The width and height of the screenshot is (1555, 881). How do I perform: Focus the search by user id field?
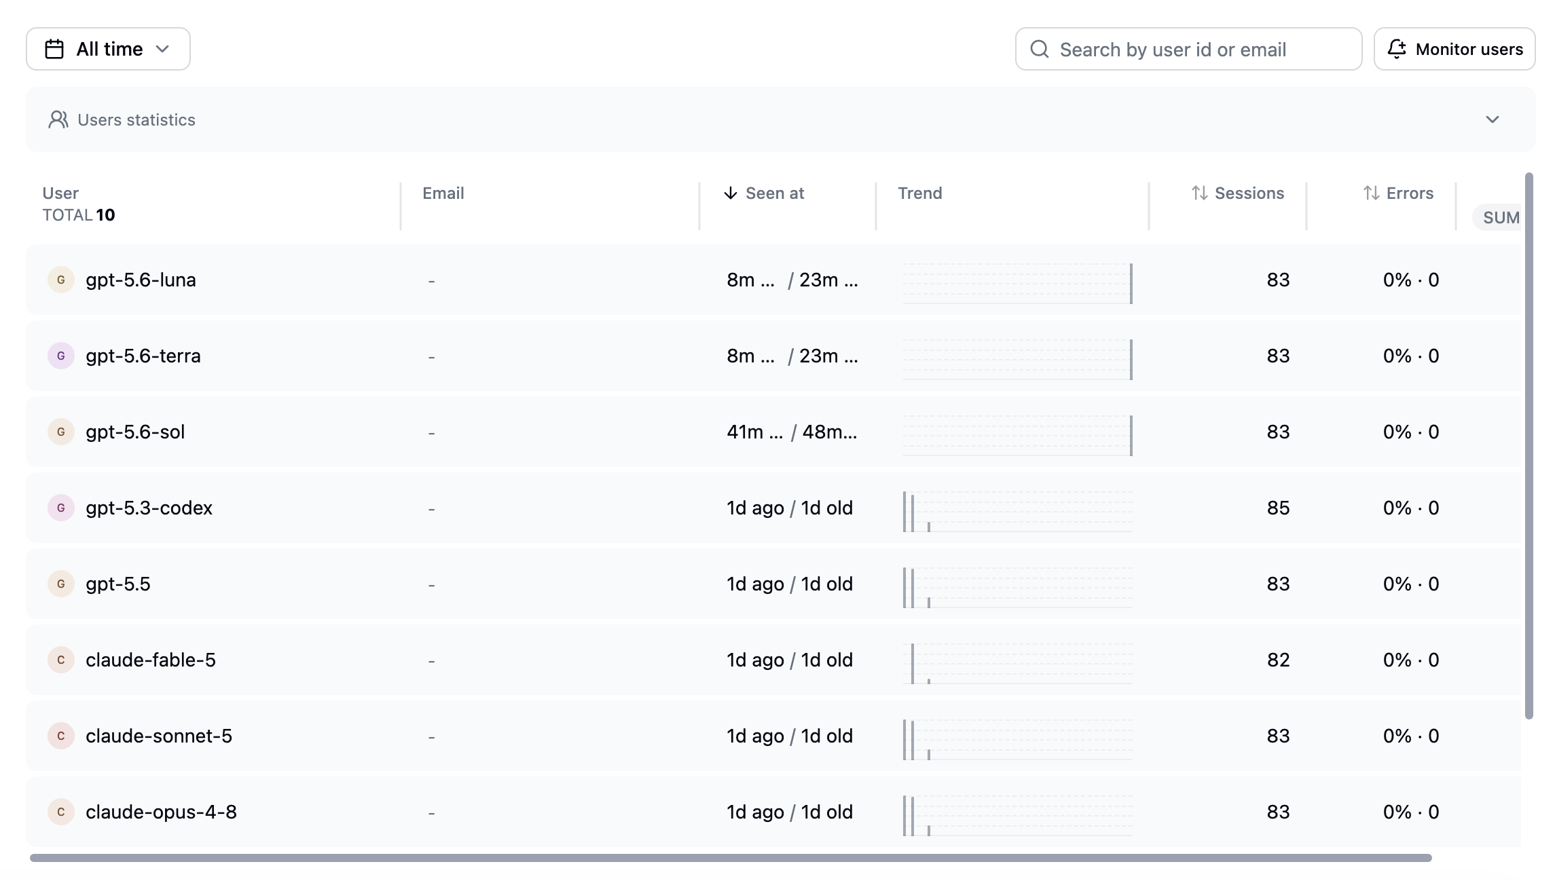pos(1188,49)
